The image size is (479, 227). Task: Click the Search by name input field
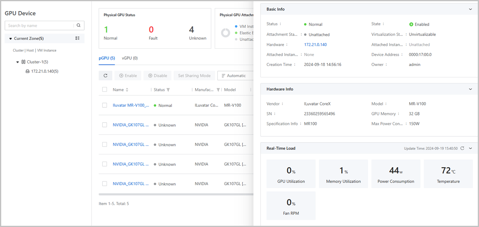tap(40, 26)
